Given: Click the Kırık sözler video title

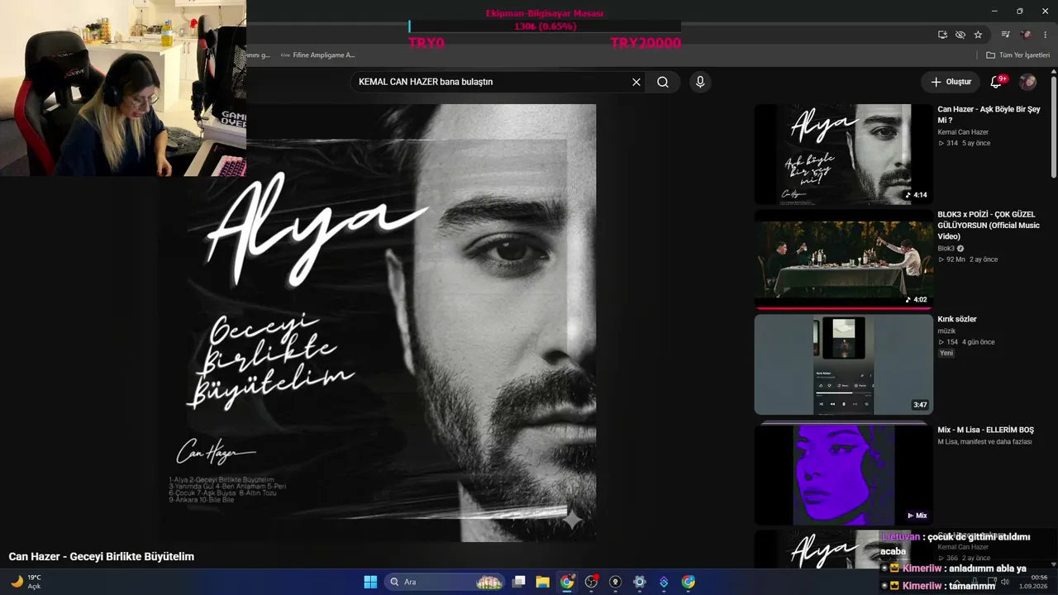Looking at the screenshot, I should point(957,319).
